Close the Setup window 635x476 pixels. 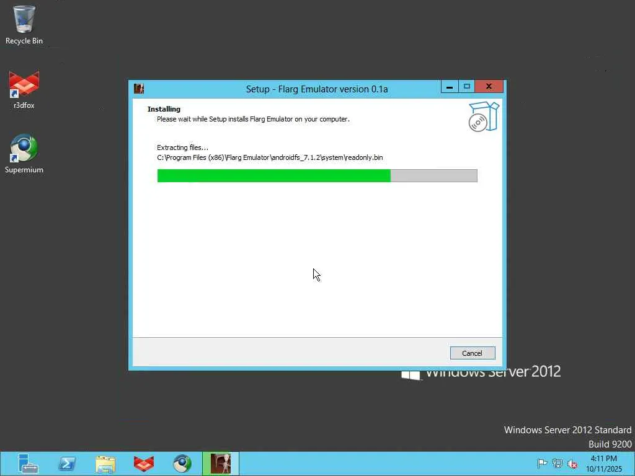(489, 87)
